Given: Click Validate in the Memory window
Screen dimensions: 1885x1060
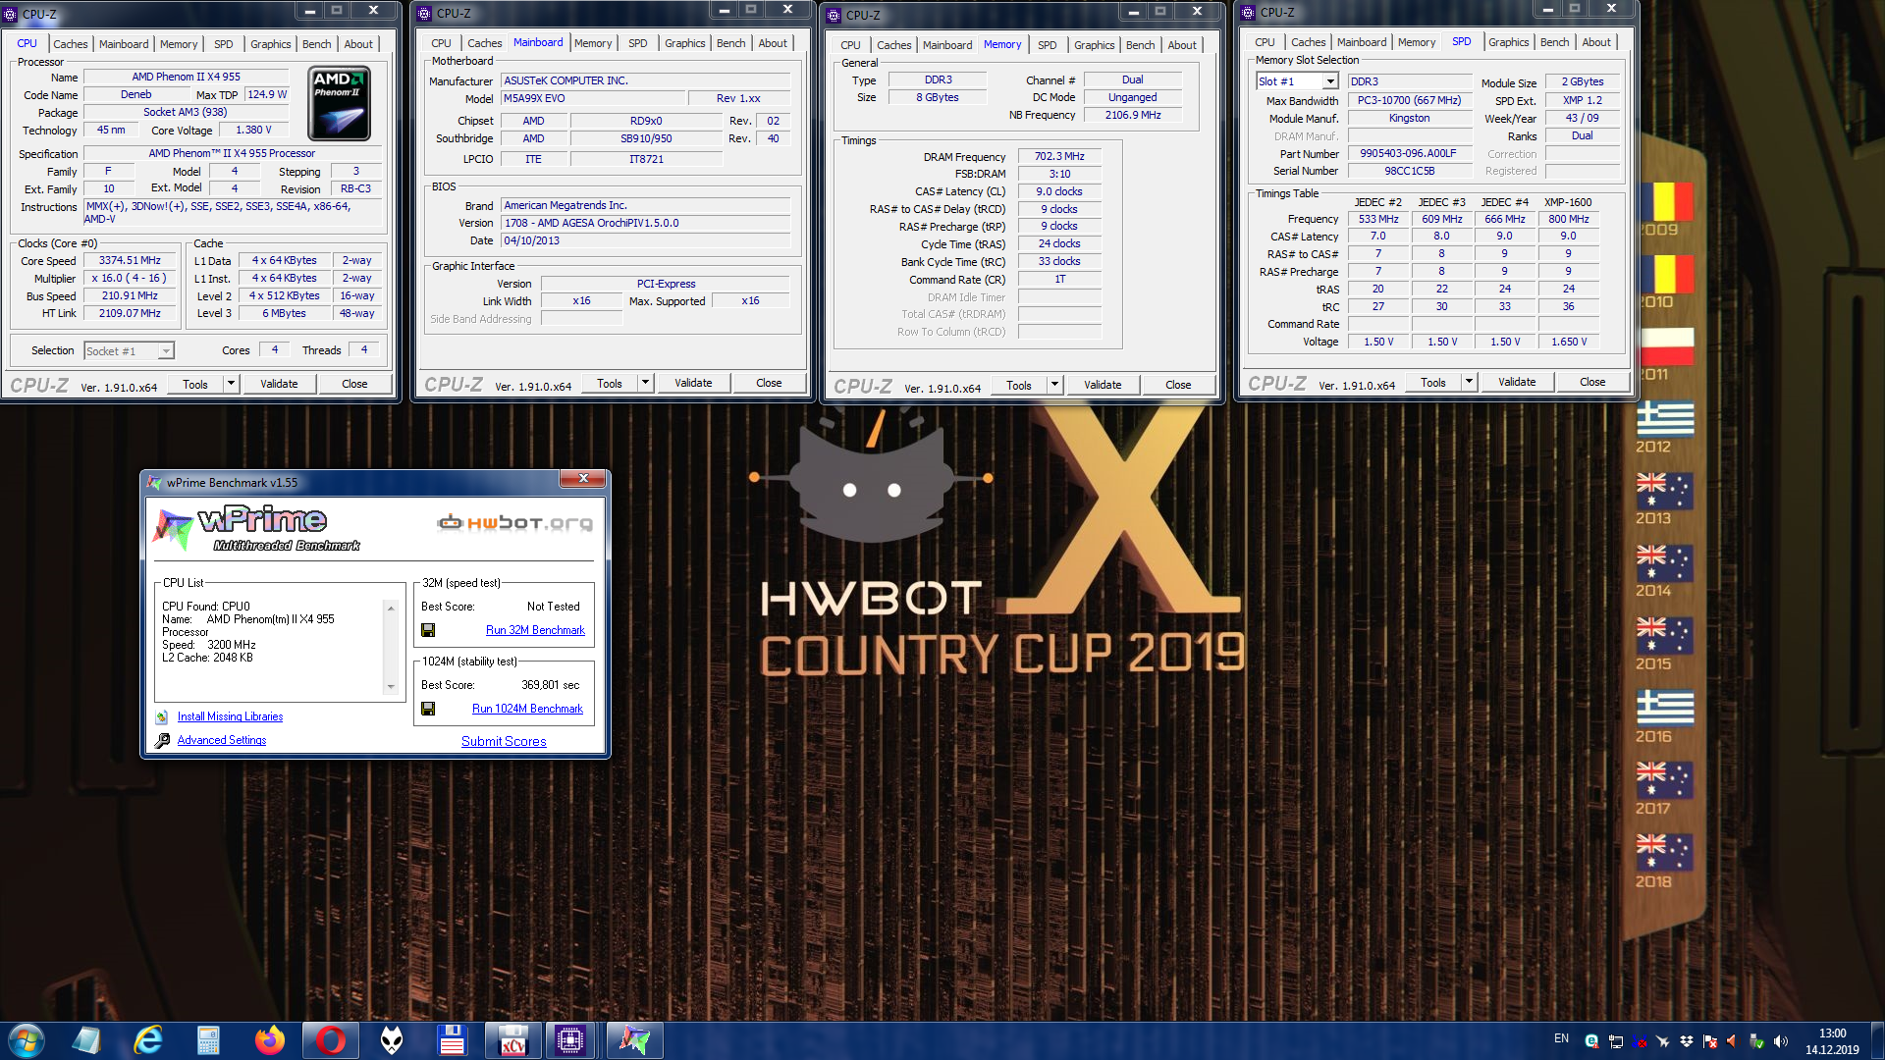Looking at the screenshot, I should point(1103,385).
